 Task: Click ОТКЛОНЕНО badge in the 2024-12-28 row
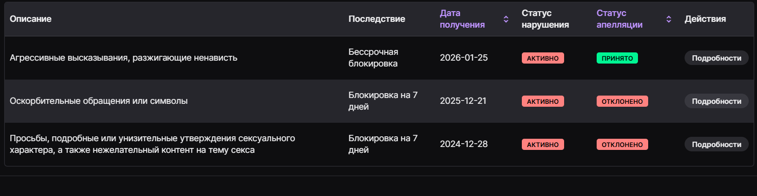point(622,145)
